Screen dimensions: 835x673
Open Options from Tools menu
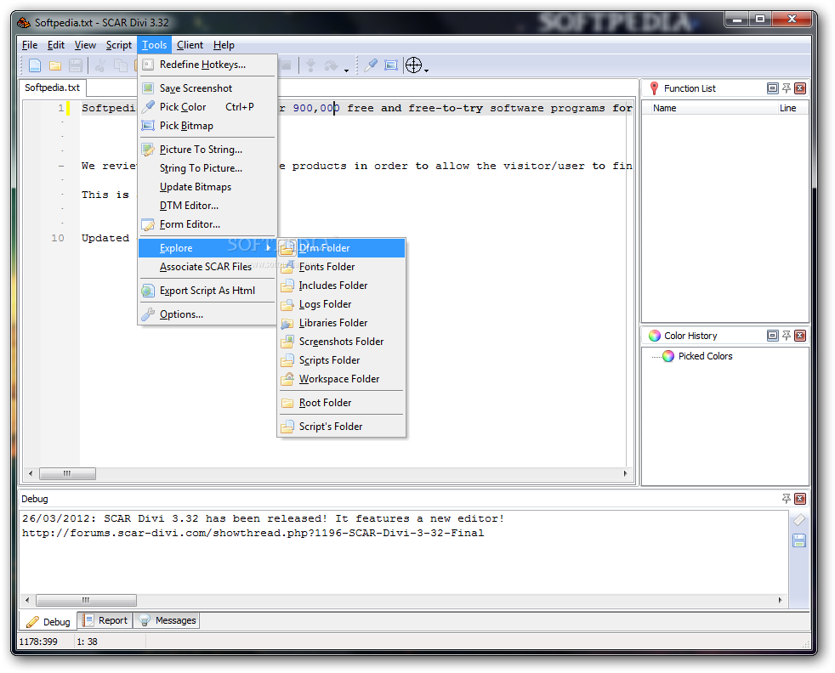[x=207, y=314]
